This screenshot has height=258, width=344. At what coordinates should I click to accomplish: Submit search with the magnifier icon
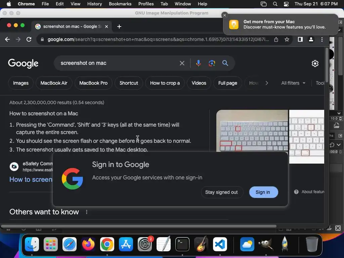pos(225,63)
